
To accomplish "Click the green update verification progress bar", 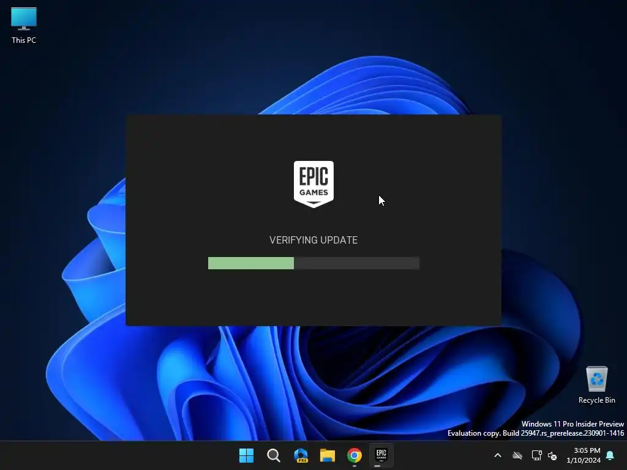I will 313,263.
